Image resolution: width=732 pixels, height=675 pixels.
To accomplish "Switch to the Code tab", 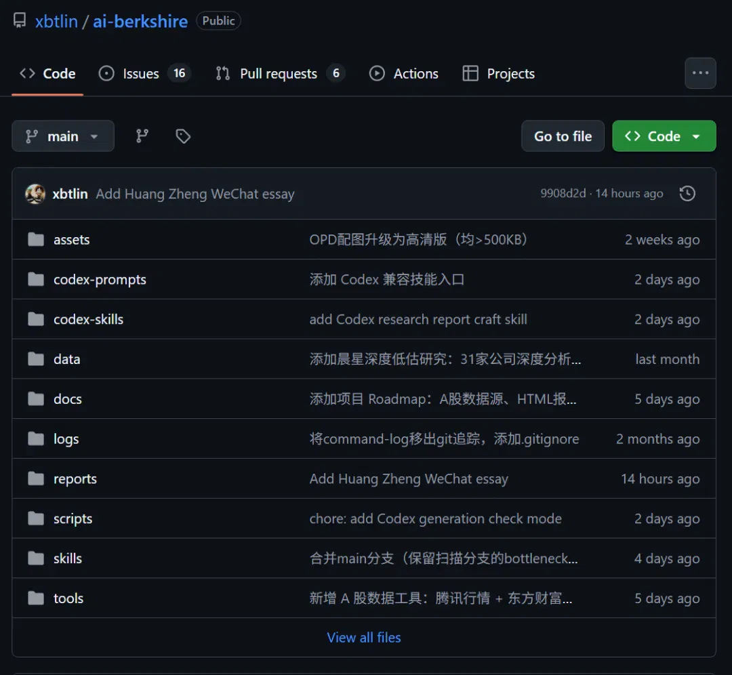I will coord(47,73).
